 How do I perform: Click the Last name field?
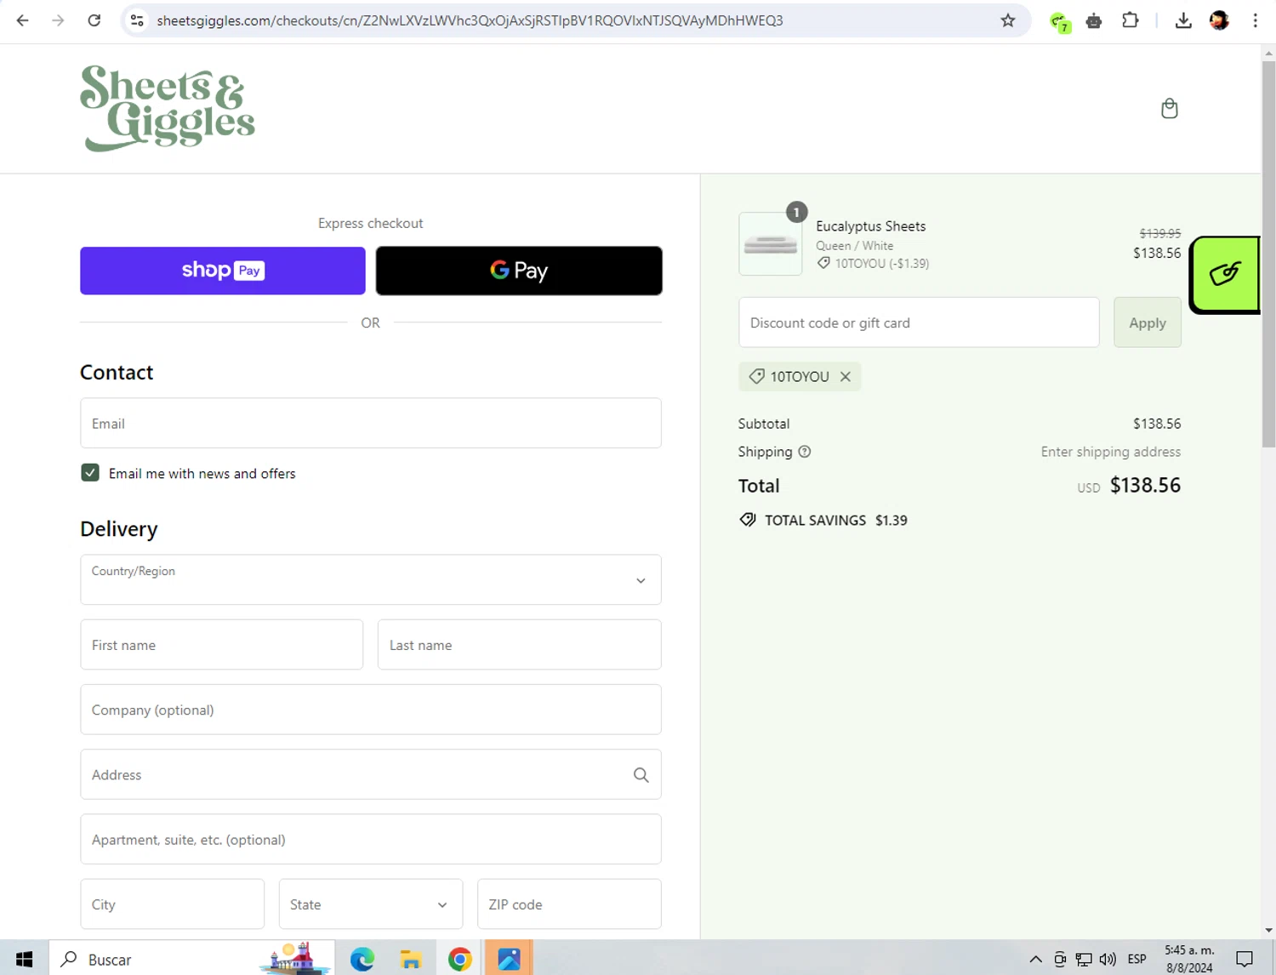pos(520,645)
